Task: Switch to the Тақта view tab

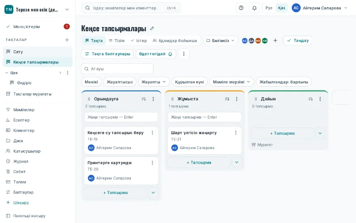Action: click(94, 41)
